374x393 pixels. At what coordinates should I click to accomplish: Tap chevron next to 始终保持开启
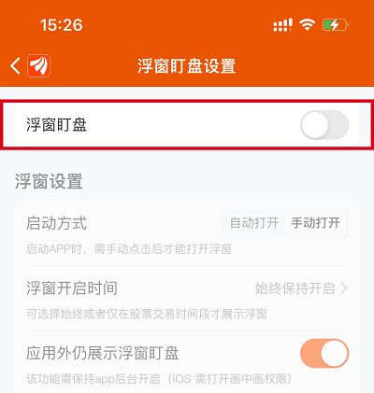344,288
